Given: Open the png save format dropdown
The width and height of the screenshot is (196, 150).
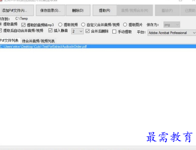Looking at the screenshot, I should (172, 25).
